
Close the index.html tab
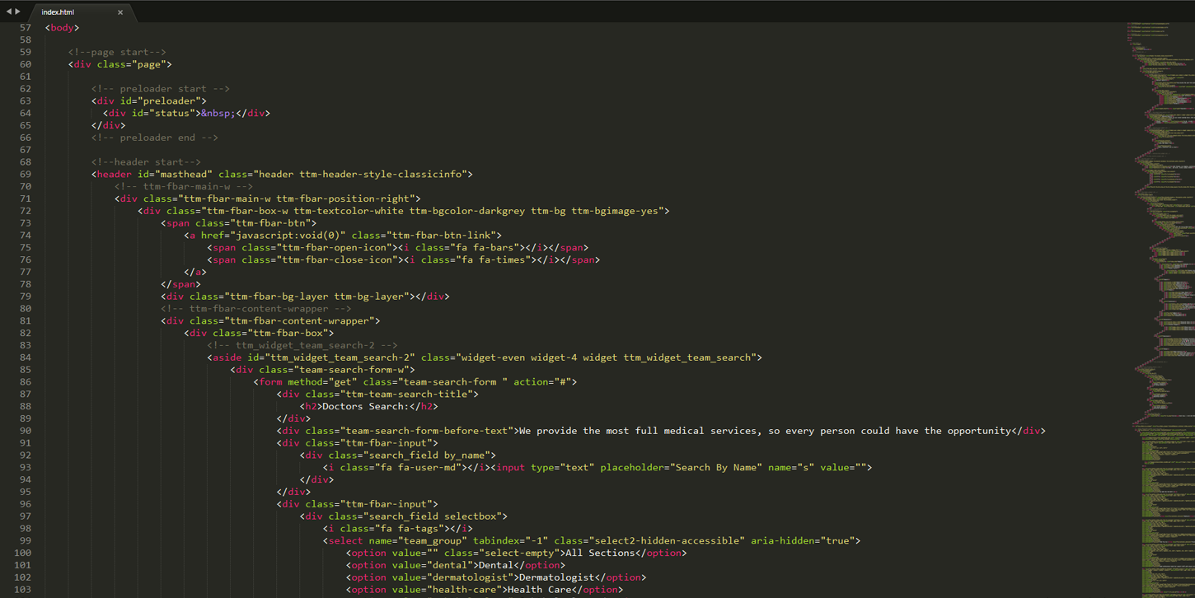(x=120, y=12)
